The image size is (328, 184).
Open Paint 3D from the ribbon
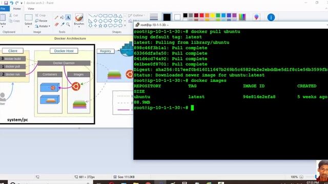[256, 17]
